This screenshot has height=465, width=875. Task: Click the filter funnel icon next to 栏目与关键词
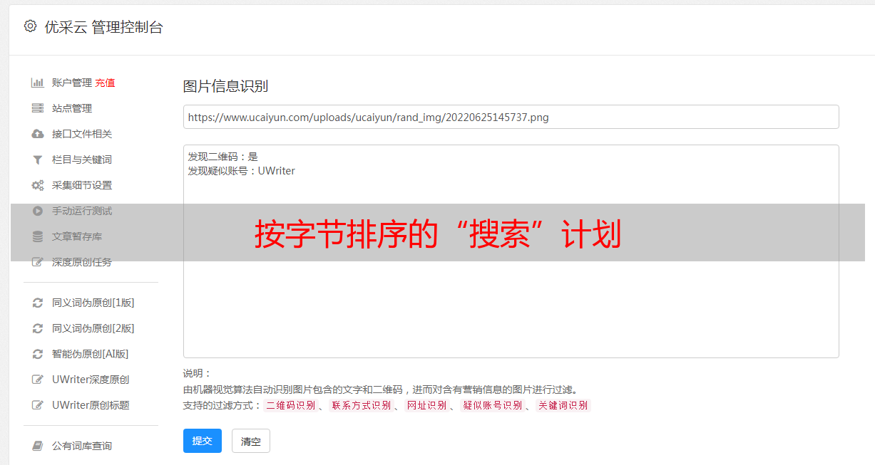[x=38, y=160]
